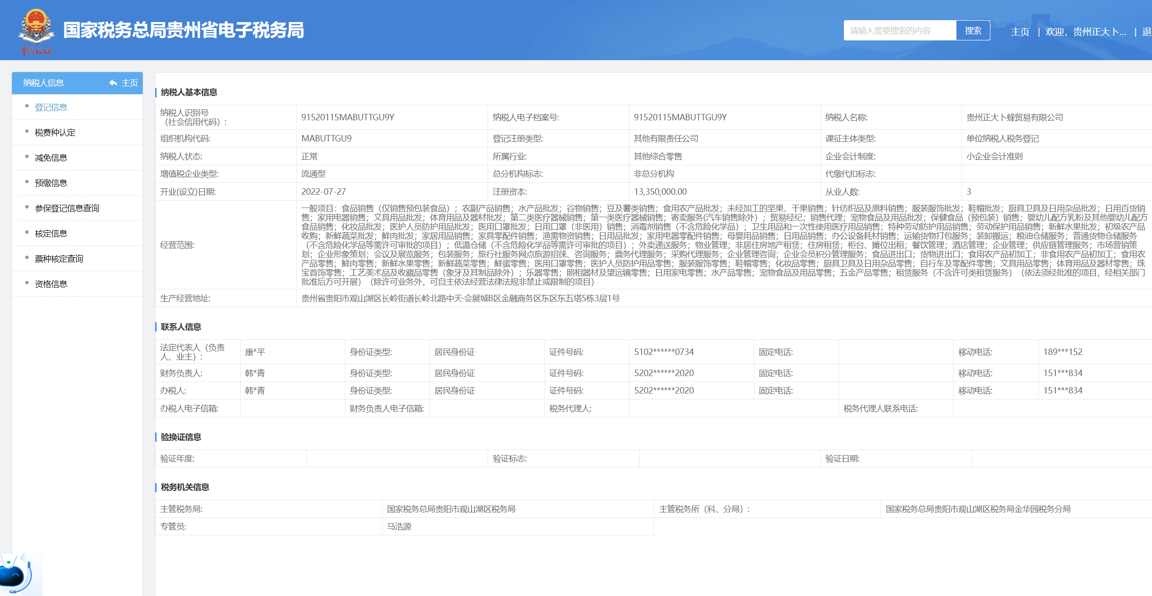The width and height of the screenshot is (1152, 596).
Task: Select 核定信息 sidebar item
Action: click(x=51, y=233)
